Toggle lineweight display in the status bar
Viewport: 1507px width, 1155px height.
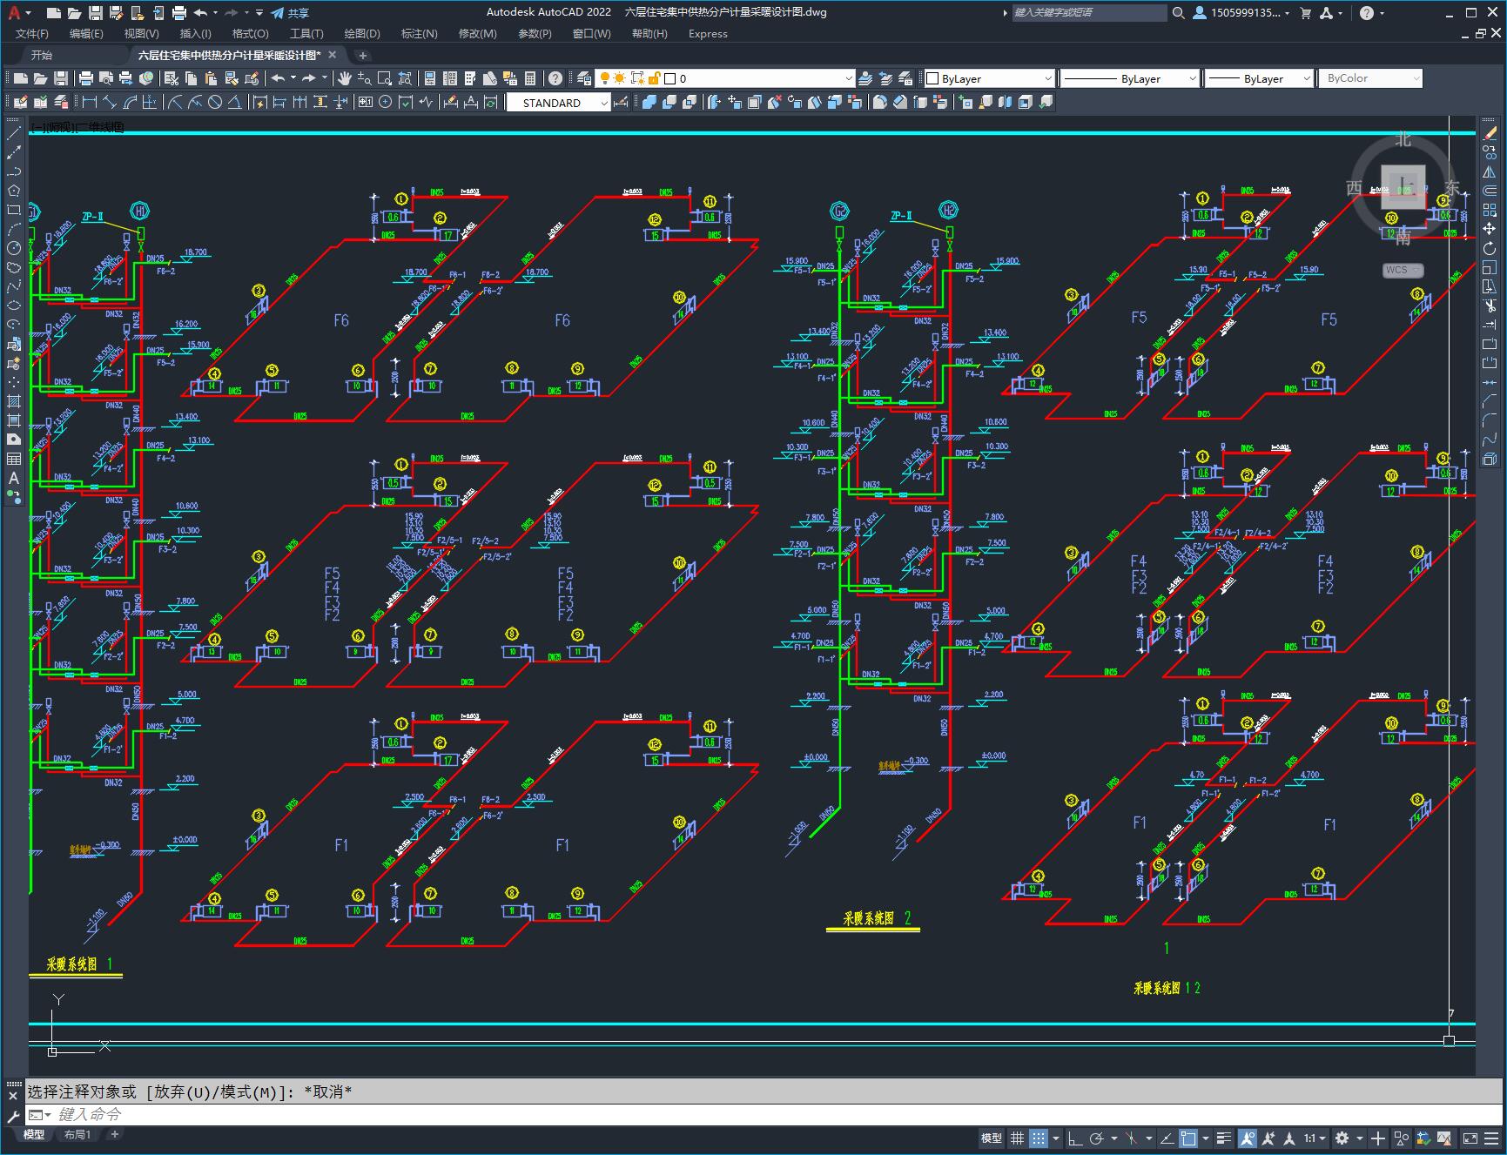(1224, 1138)
